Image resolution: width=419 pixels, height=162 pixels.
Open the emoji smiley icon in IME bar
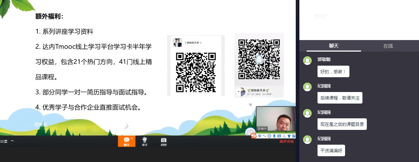tap(269, 136)
